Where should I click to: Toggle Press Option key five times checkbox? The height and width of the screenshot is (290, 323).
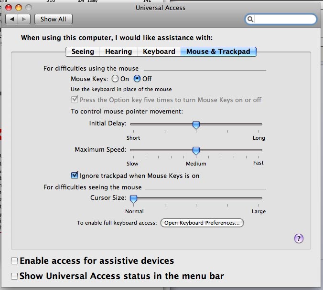[75, 100]
